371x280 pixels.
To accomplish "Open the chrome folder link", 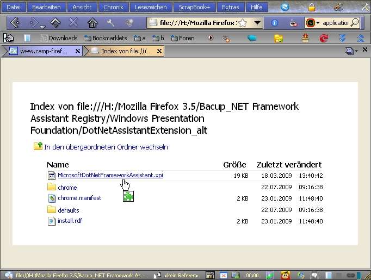I will coord(67,188).
